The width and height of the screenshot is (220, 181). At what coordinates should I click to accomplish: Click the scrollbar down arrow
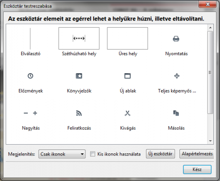(210, 141)
